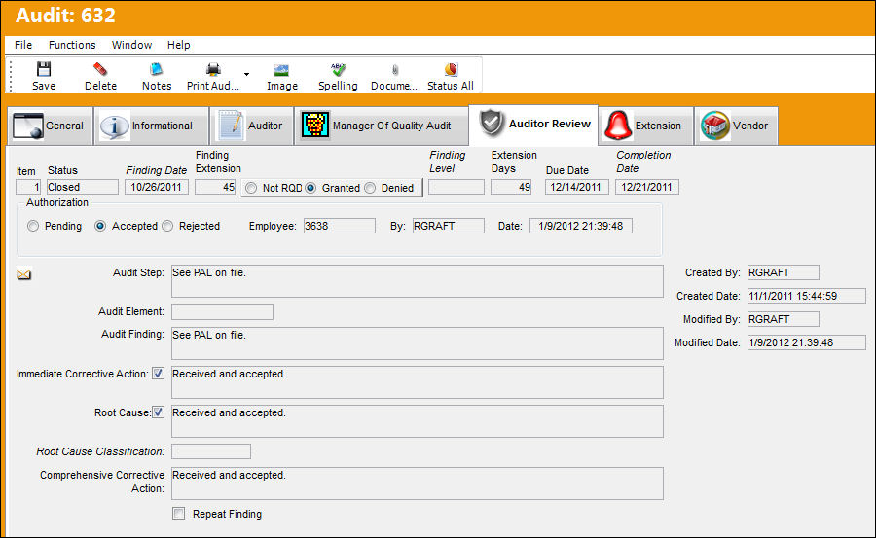Click the authorization Date field
This screenshot has height=538, width=876.
point(581,226)
